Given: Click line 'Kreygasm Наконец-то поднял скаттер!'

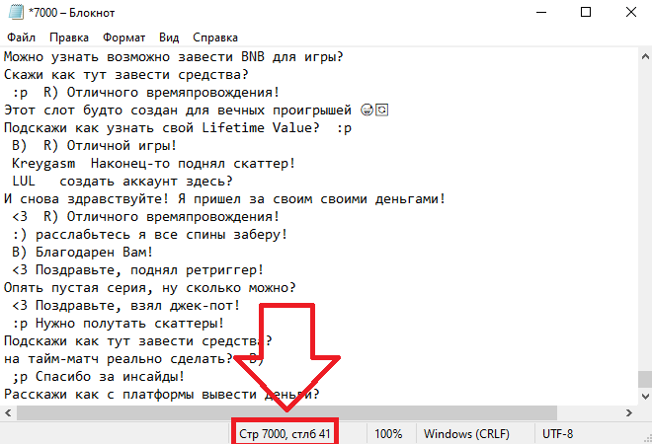Looking at the screenshot, I should click(x=153, y=163).
